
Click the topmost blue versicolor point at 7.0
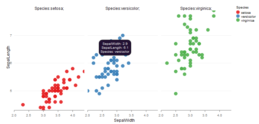(123, 35)
